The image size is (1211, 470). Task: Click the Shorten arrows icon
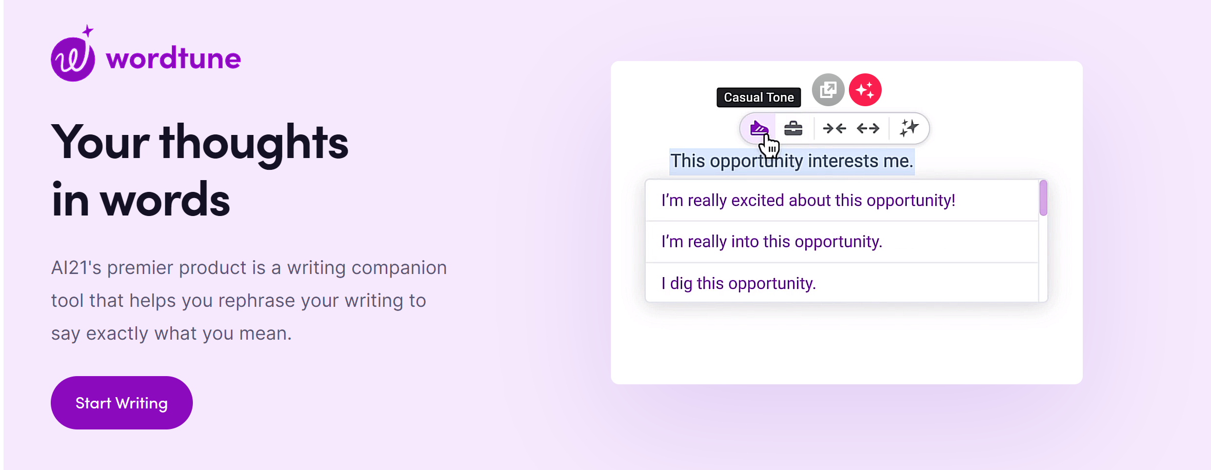pos(835,128)
